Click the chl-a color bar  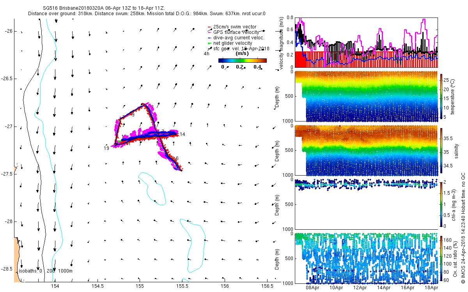pos(441,204)
